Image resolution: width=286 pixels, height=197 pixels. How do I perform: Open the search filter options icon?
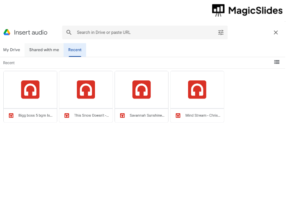221,32
